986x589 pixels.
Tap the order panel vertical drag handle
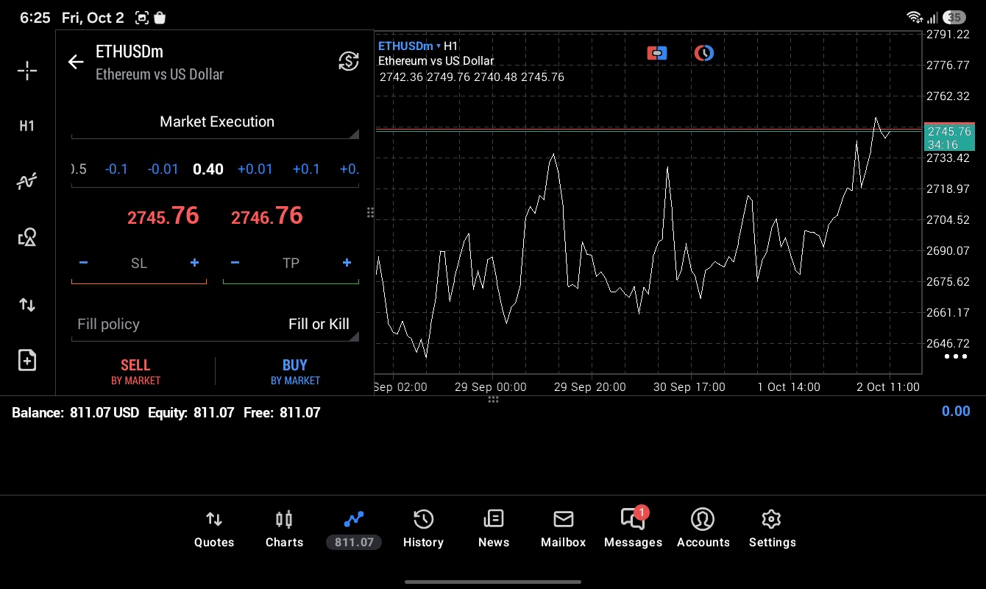(370, 213)
